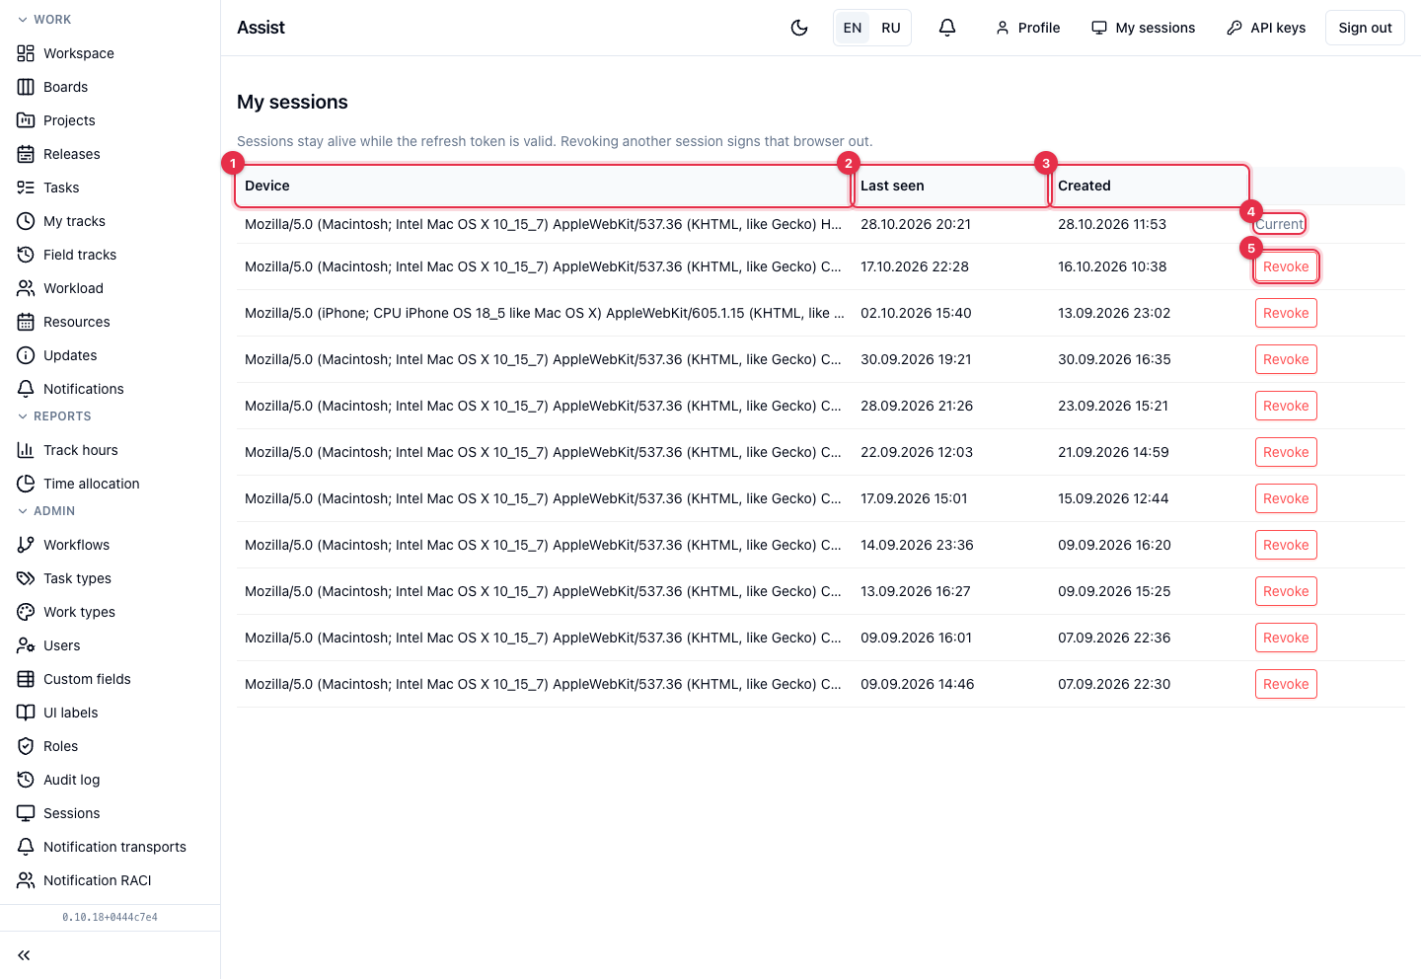Screen dimensions: 1421x979
Task: Revoke session created 21.09.2026 14:59
Action: (x=1286, y=452)
